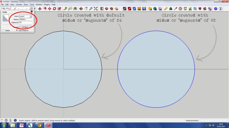Viewport: 229px width, 128px height.
Task: Click the red S plugin icon
Action: (x=129, y=9)
